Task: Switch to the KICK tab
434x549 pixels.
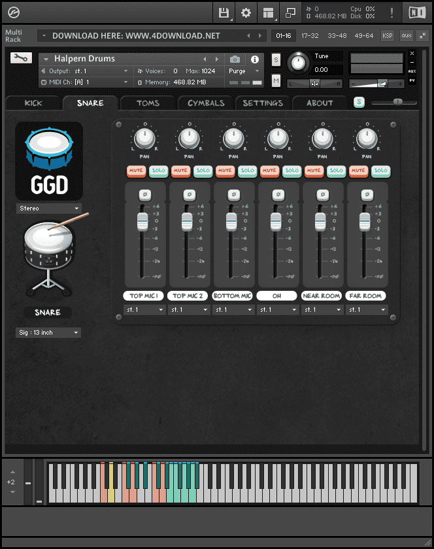Action: (33, 103)
